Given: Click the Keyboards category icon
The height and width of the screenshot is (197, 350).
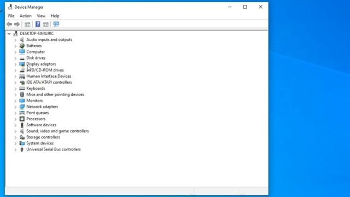Looking at the screenshot, I should (x=22, y=89).
